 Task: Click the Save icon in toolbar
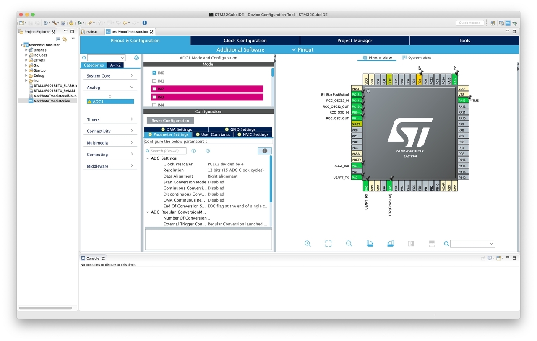[31, 23]
